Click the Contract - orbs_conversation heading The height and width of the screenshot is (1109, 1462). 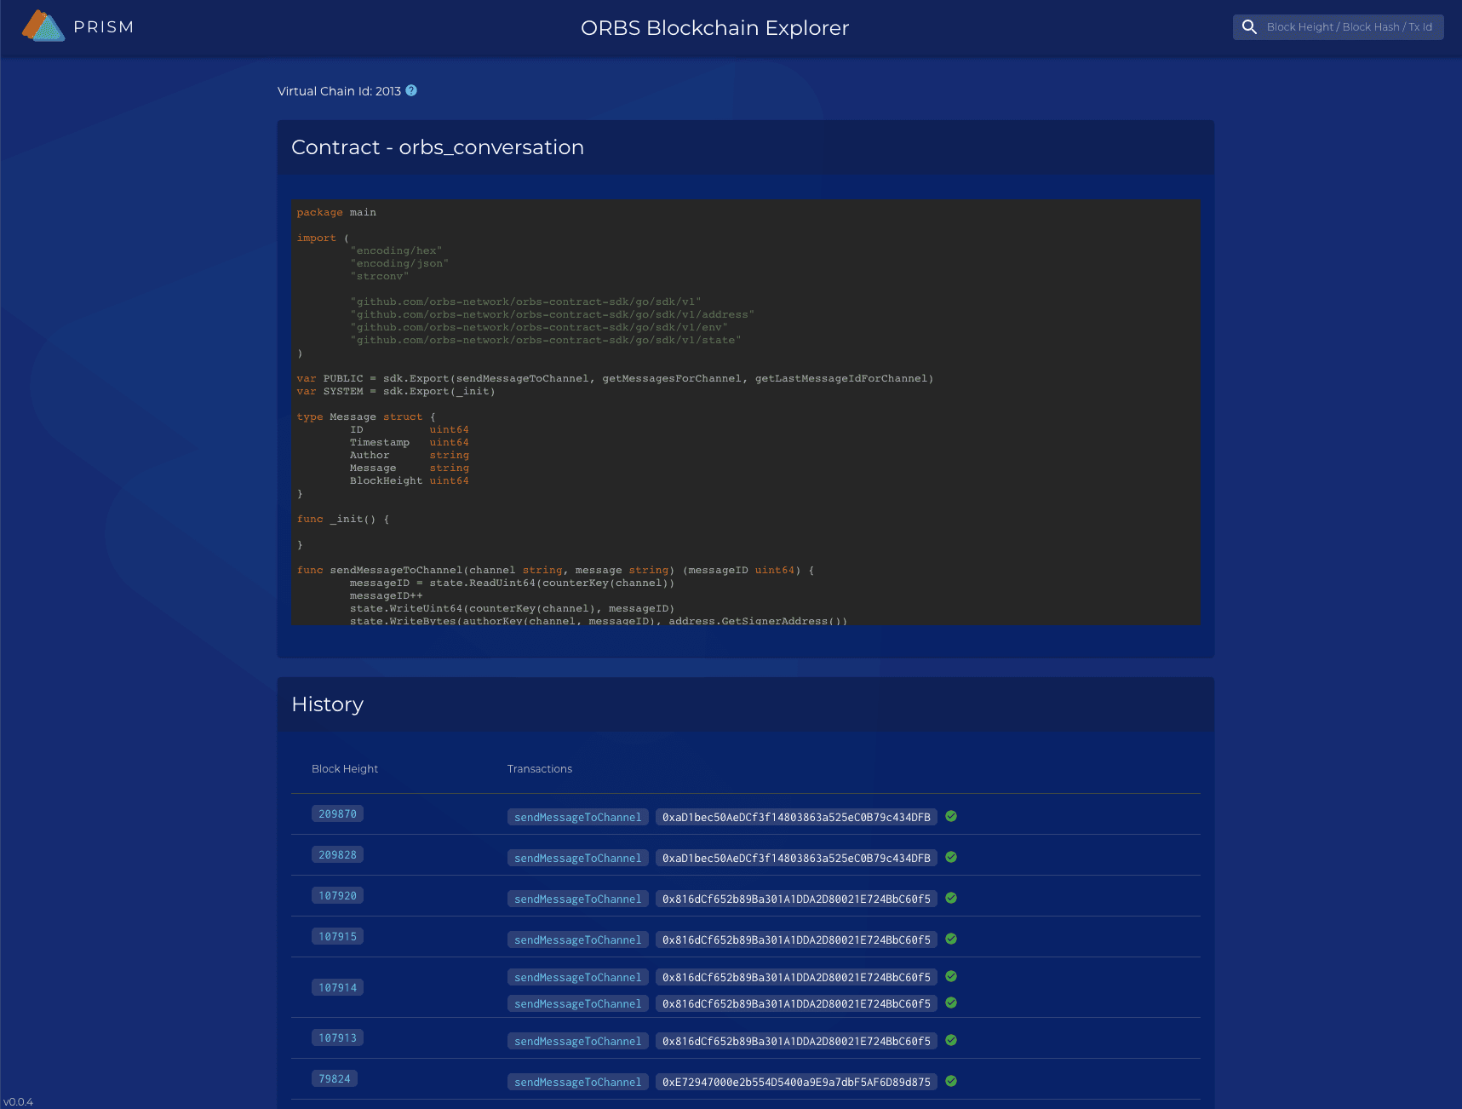(x=438, y=147)
